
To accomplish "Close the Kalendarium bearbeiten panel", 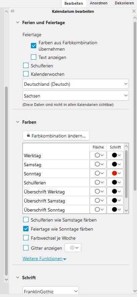I will [x=134, y=11].
